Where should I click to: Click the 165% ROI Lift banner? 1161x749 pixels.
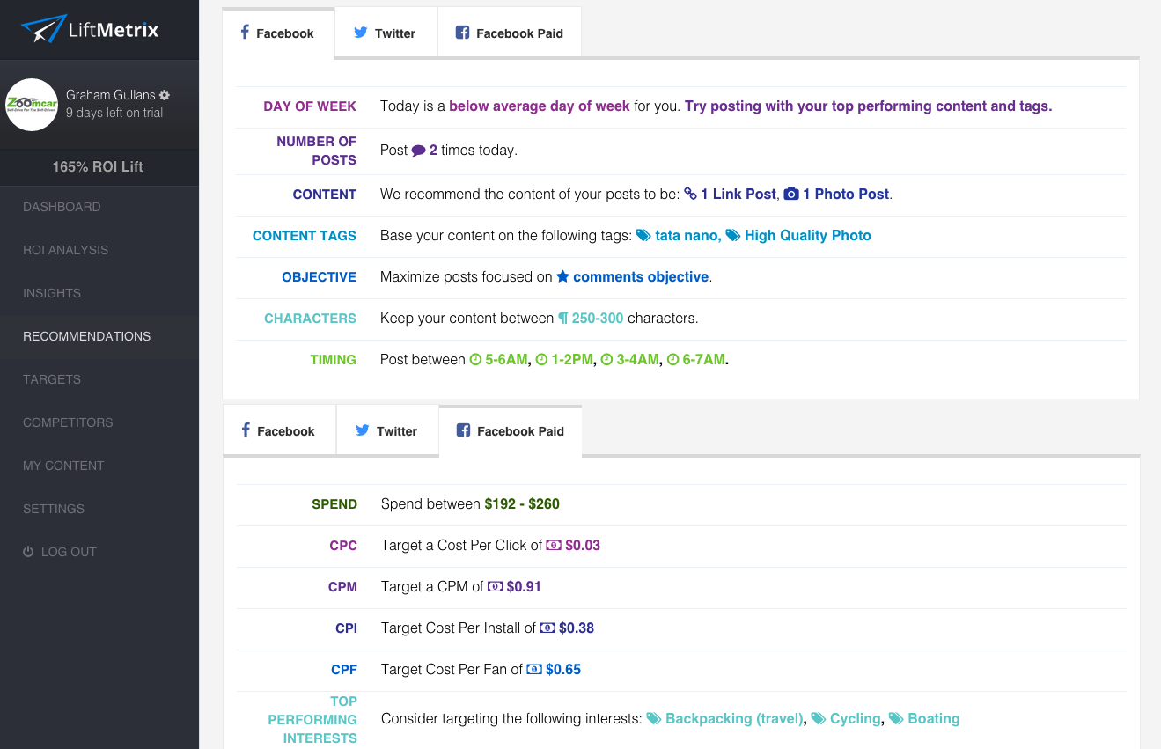98,166
